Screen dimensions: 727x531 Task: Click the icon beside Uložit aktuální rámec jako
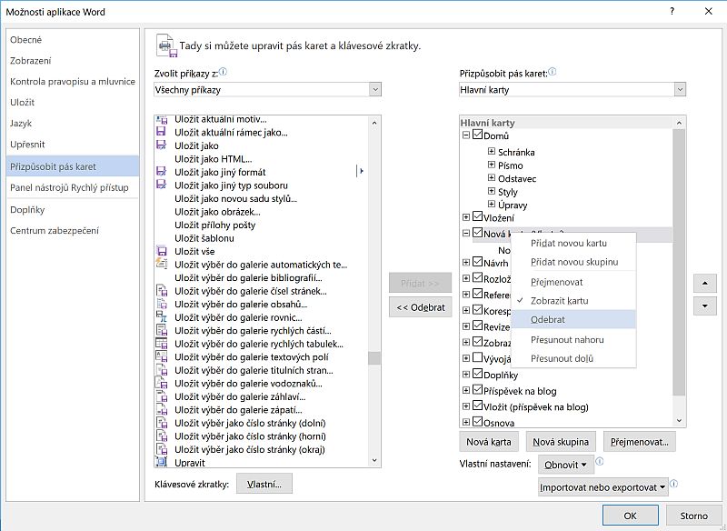[x=162, y=132]
